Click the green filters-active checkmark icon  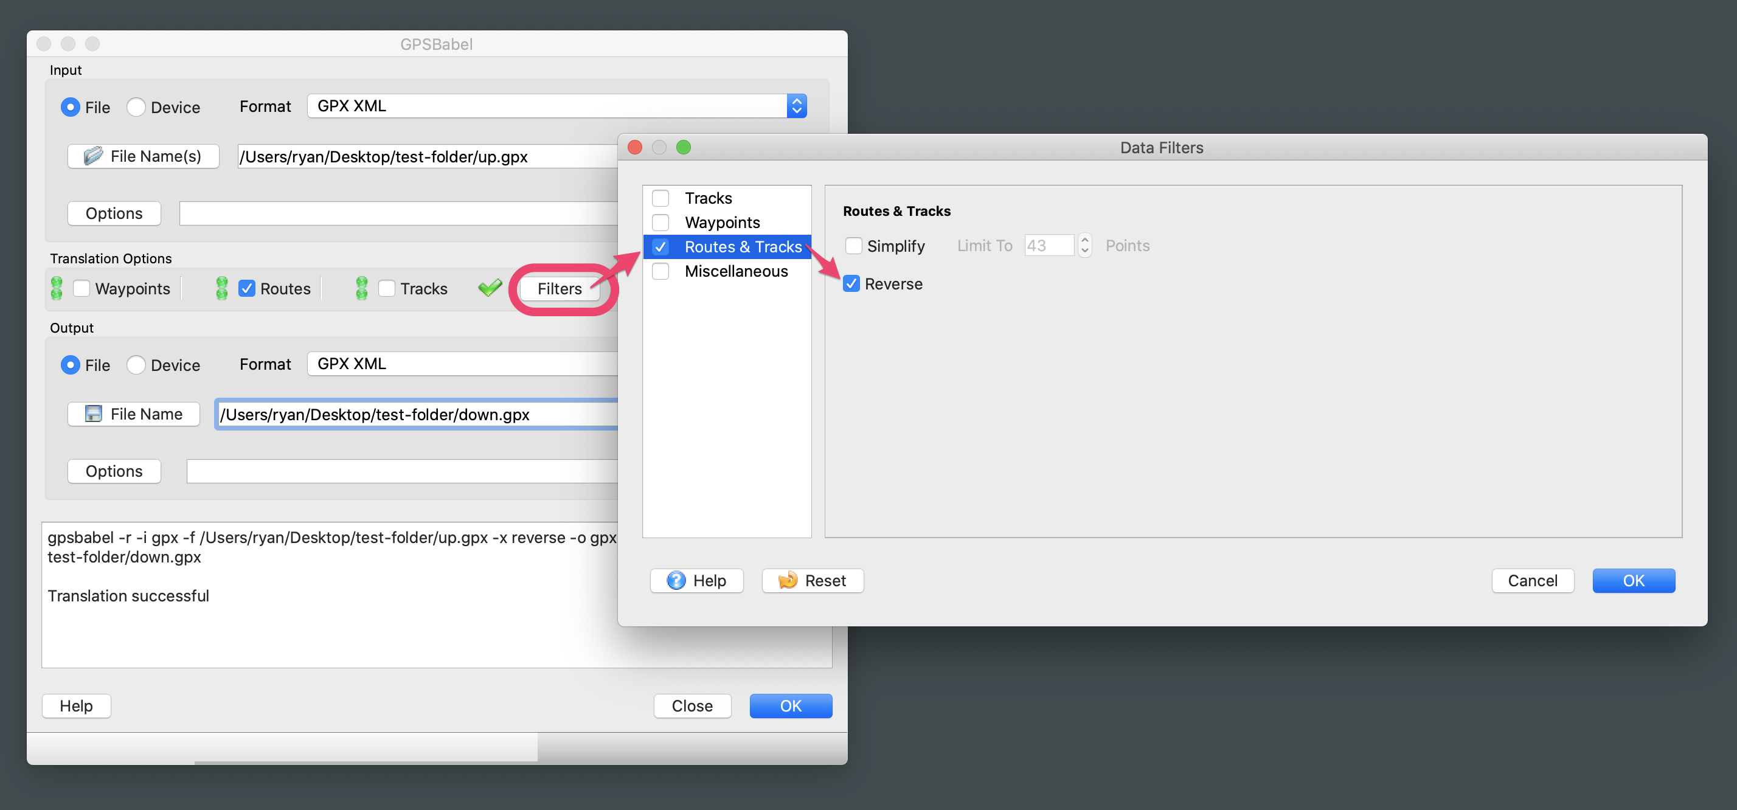490,288
